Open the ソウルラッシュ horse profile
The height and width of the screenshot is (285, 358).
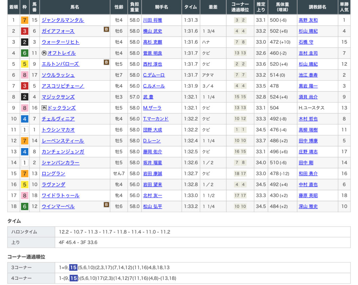pyautogui.click(x=58, y=75)
